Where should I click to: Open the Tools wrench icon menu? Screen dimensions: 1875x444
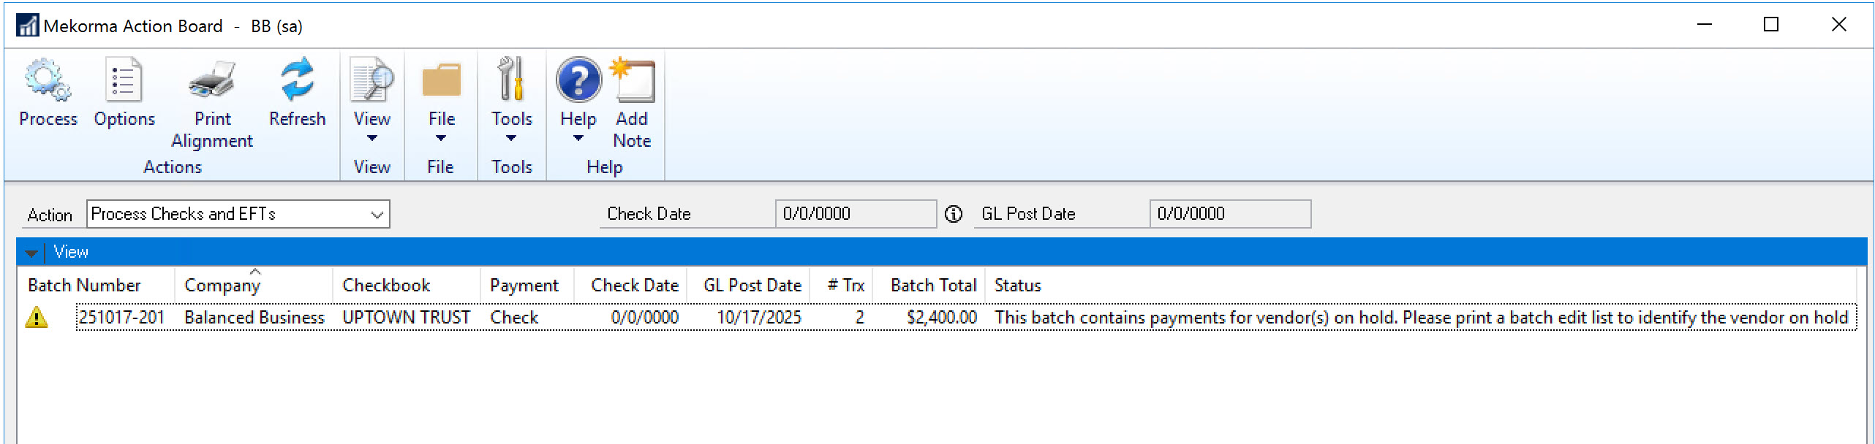click(511, 81)
